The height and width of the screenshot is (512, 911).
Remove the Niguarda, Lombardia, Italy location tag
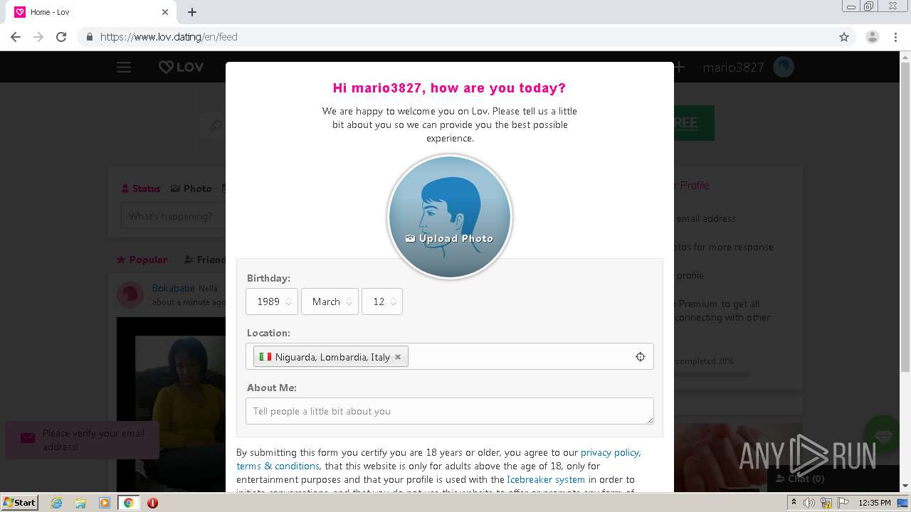click(x=398, y=357)
